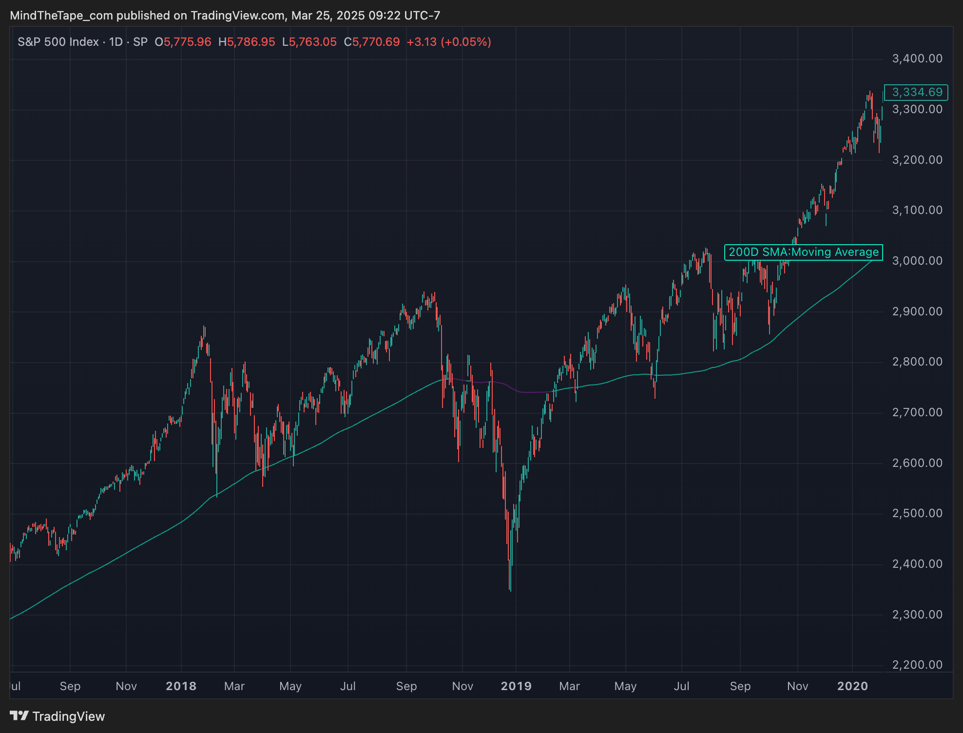Click the low value L5,763.05
This screenshot has width=963, height=733.
point(309,42)
